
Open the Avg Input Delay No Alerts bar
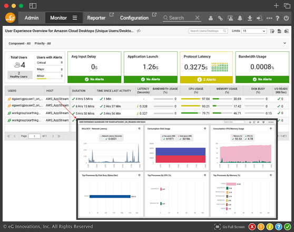click(94, 79)
